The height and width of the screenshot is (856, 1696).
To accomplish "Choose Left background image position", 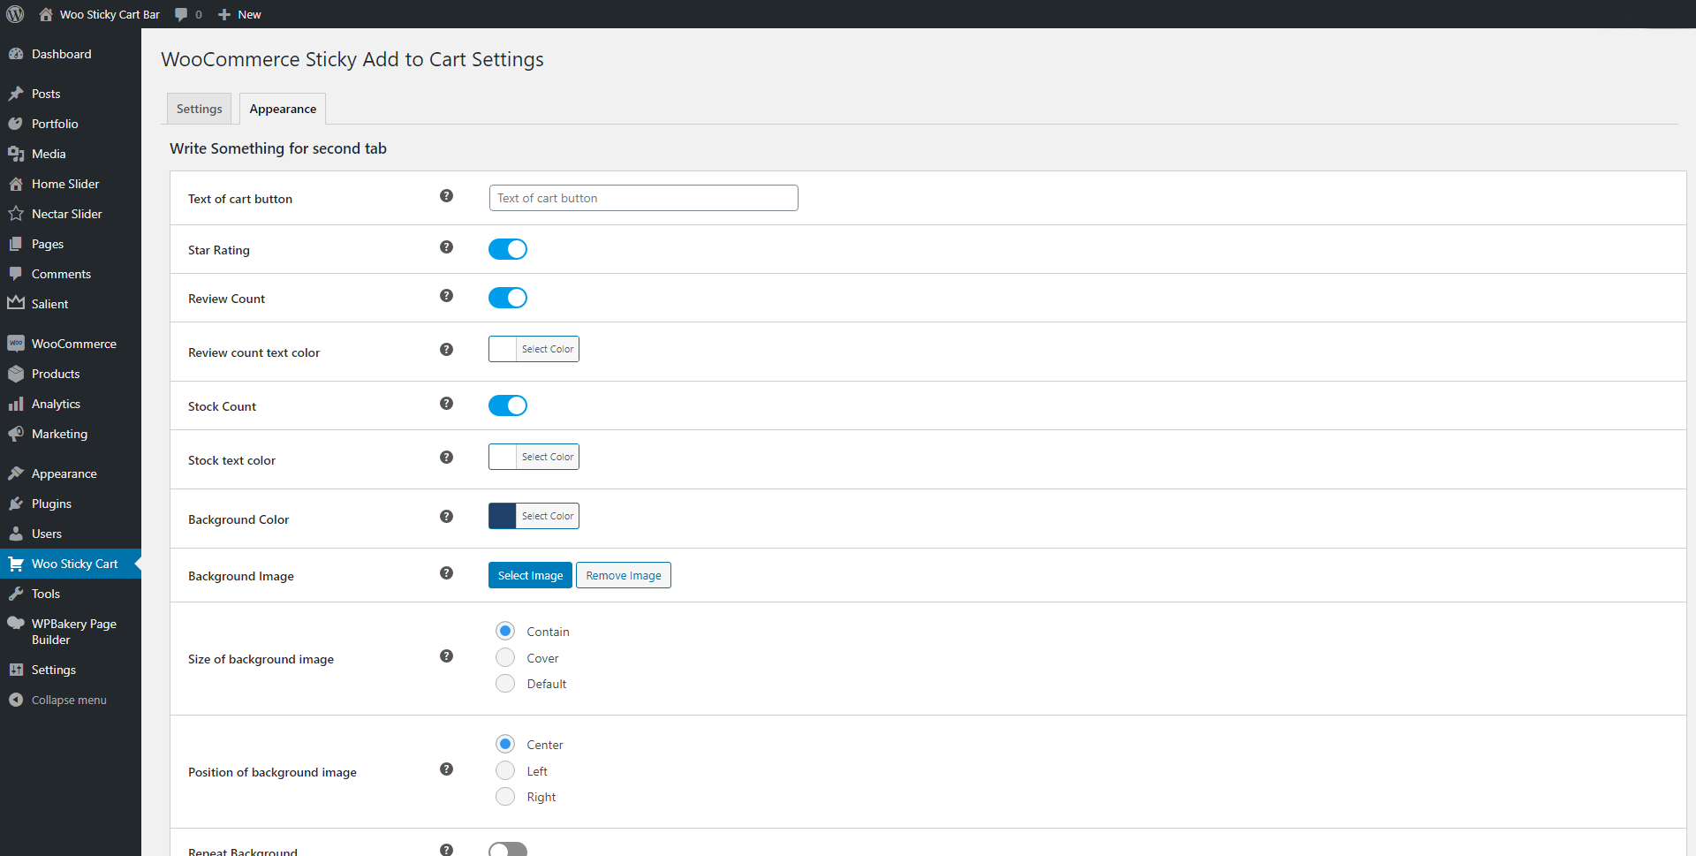I will click(505, 770).
